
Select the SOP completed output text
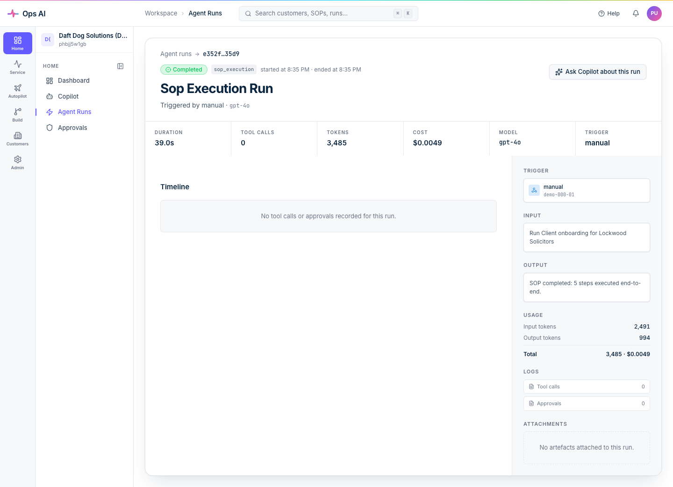click(585, 287)
